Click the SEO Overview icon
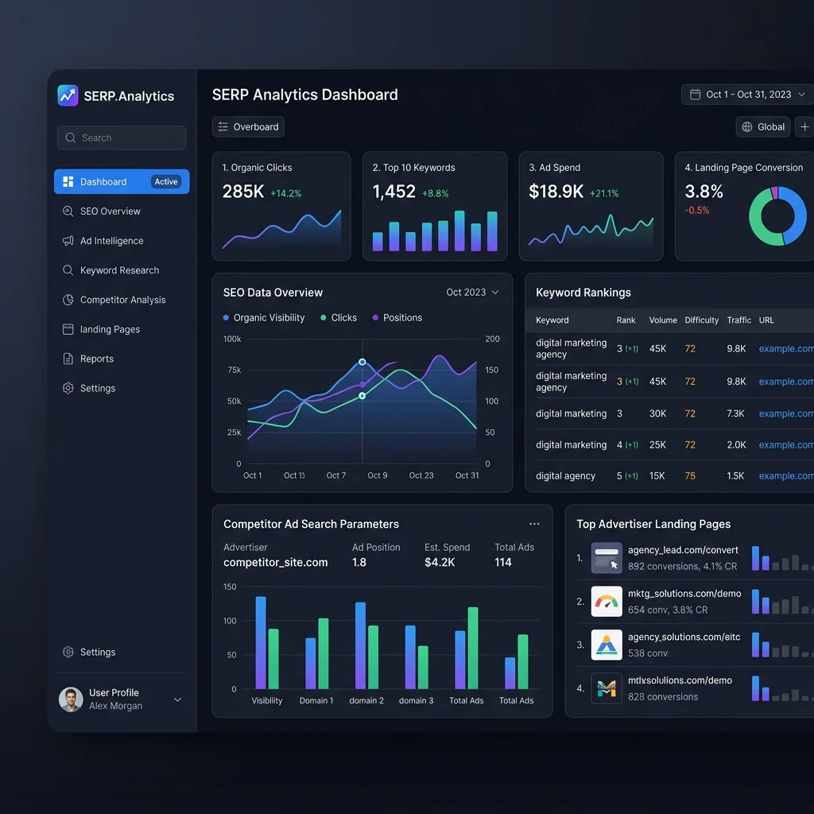Image resolution: width=814 pixels, height=814 pixels. click(68, 211)
